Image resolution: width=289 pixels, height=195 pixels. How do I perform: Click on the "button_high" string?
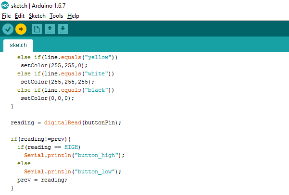pyautogui.click(x=96, y=156)
